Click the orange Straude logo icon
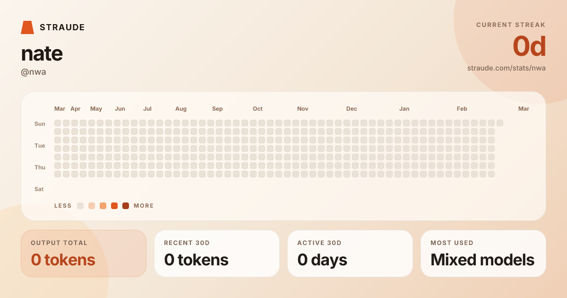This screenshot has width=567, height=298. click(x=27, y=27)
